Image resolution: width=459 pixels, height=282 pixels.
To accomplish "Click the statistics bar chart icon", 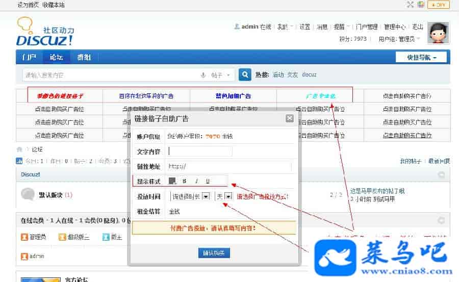I will 19,161.
